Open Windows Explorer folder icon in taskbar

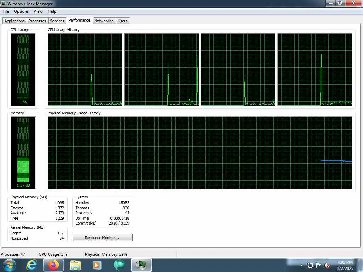(x=76, y=265)
